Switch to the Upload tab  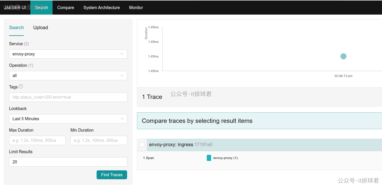pos(41,27)
